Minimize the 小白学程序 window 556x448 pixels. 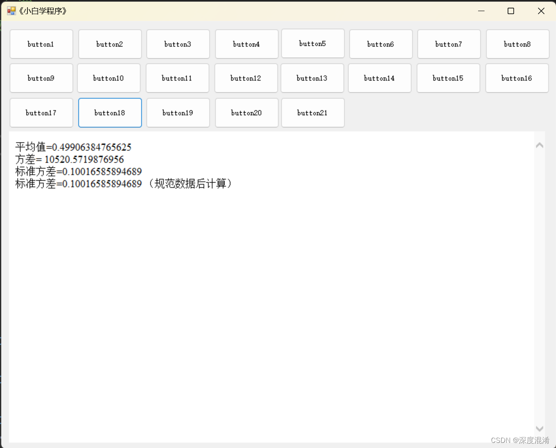(482, 11)
